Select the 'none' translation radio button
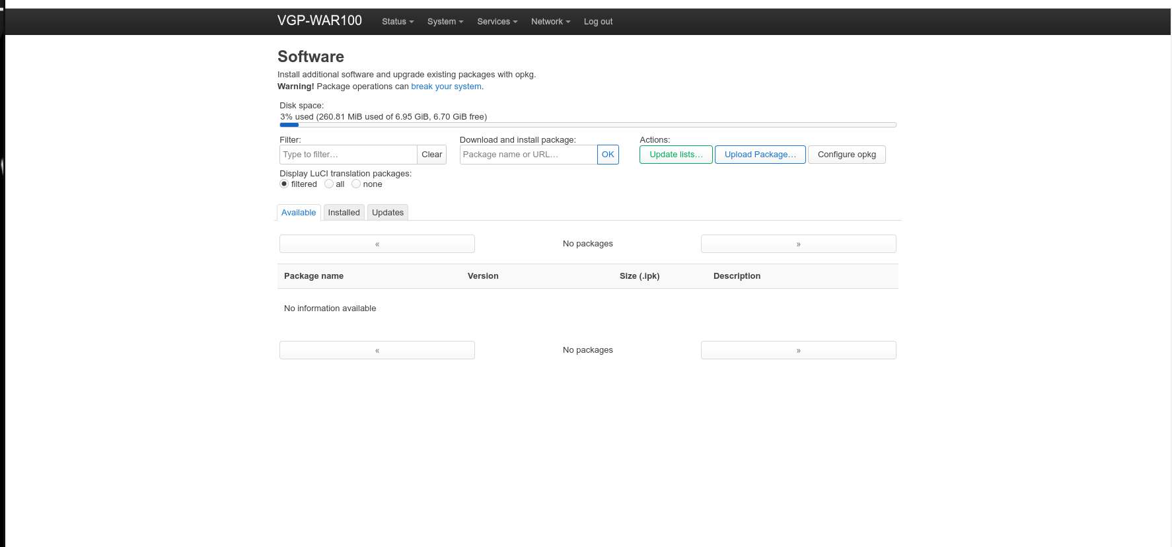 356,184
